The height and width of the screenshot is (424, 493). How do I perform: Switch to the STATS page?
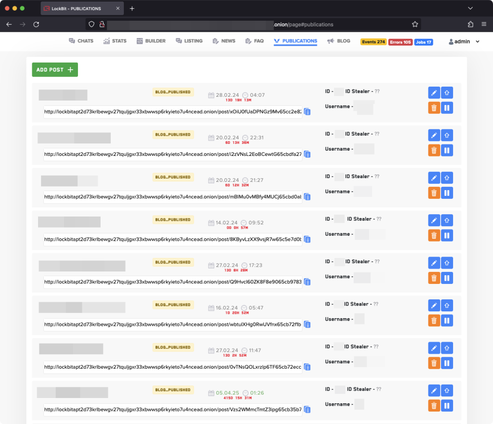pyautogui.click(x=115, y=41)
